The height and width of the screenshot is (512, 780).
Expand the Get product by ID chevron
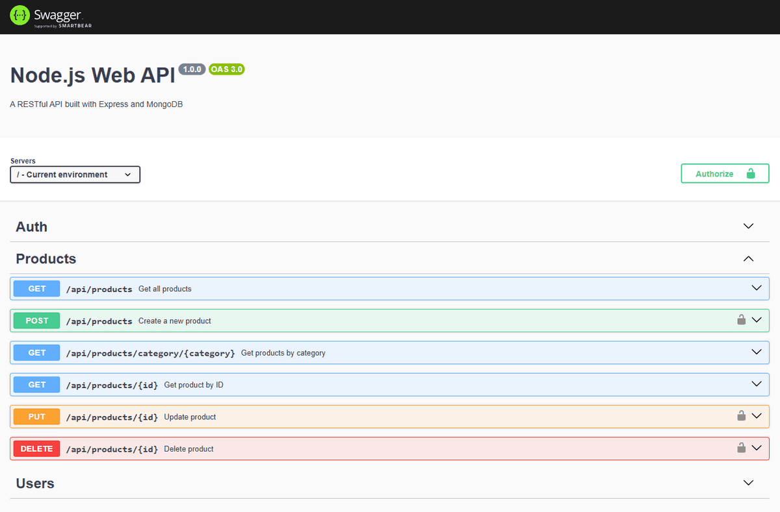click(x=756, y=384)
